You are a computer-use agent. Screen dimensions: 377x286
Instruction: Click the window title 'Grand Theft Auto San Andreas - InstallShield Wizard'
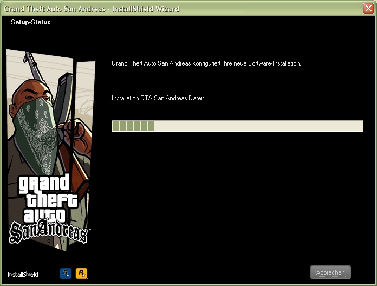click(x=92, y=9)
